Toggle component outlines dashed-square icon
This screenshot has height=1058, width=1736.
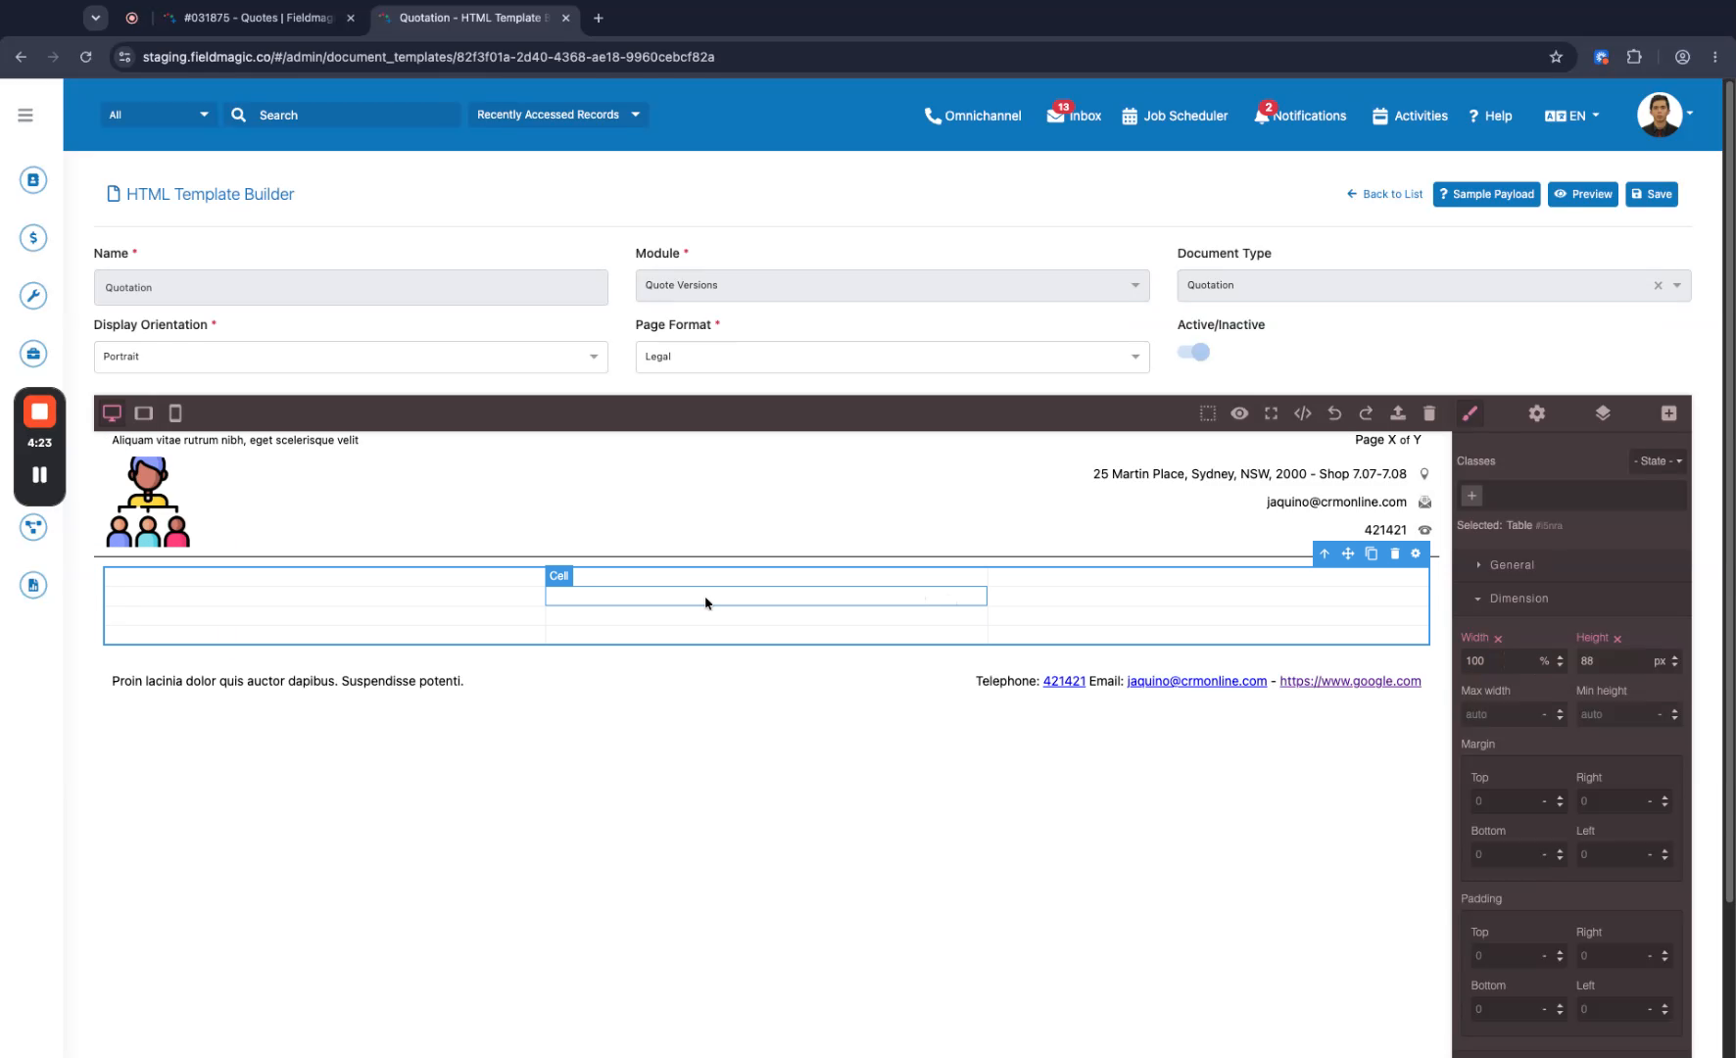pos(1208,413)
